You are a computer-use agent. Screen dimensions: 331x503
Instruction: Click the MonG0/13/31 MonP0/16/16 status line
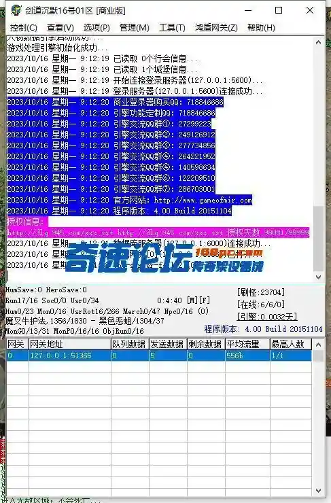pos(75,331)
